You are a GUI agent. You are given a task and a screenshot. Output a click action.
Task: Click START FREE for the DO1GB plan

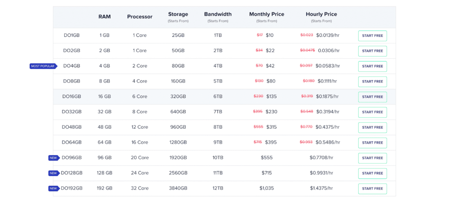(372, 36)
